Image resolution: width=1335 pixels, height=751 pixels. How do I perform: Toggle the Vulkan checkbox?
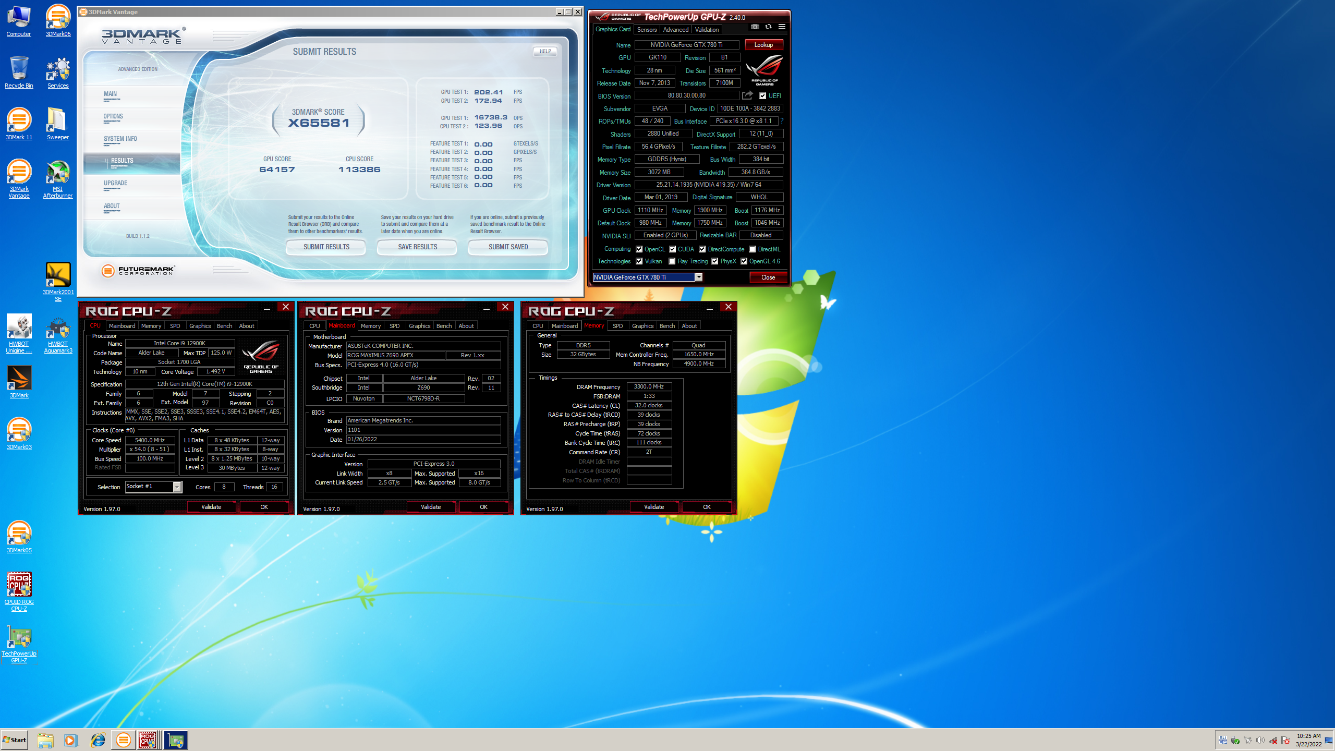639,261
